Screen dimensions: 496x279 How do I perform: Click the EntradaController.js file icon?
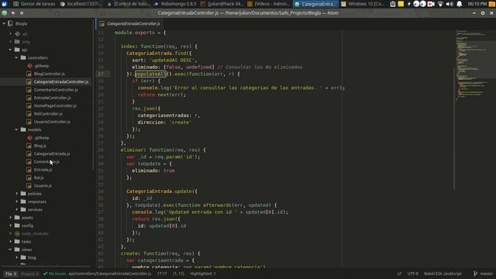tap(29, 98)
